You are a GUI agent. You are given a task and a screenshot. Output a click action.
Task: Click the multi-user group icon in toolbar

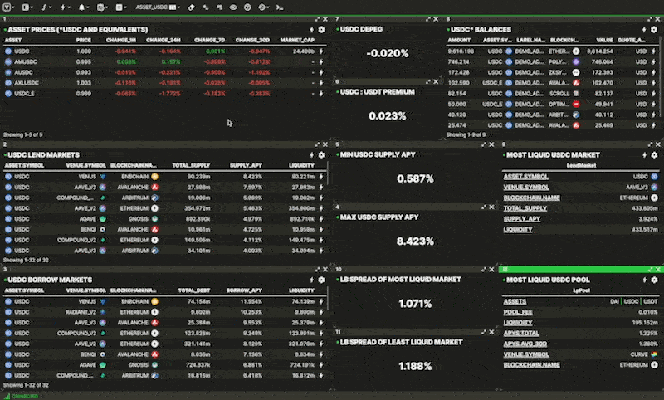point(219,7)
